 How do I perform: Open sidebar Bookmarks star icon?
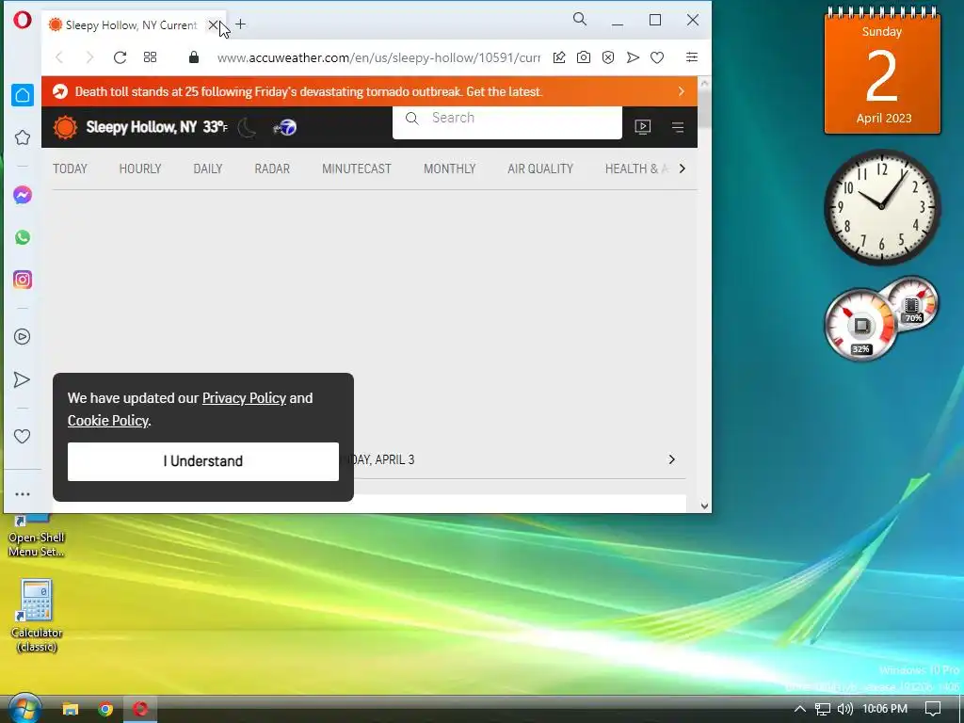click(x=23, y=137)
